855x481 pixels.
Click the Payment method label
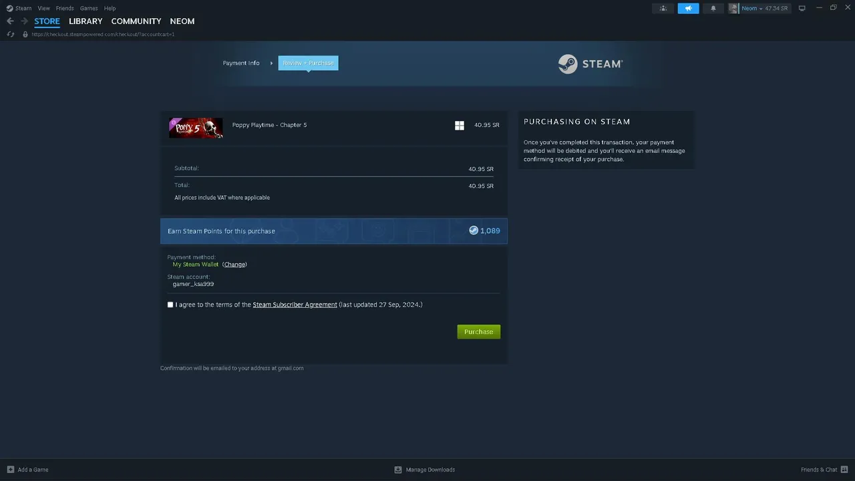(x=192, y=257)
